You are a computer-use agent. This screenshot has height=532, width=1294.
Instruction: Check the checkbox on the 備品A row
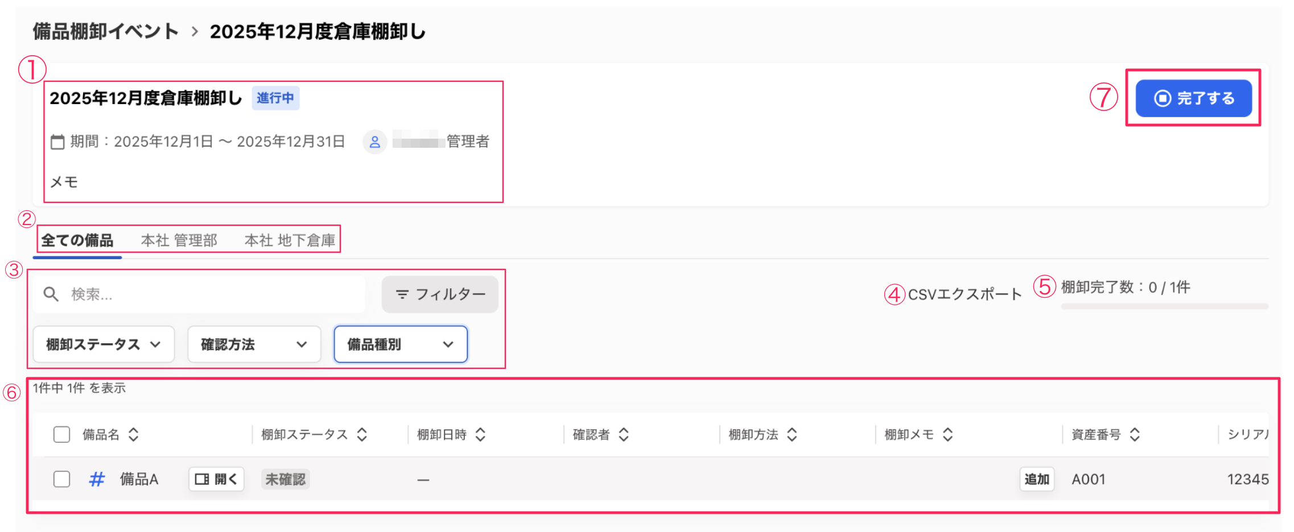point(61,479)
